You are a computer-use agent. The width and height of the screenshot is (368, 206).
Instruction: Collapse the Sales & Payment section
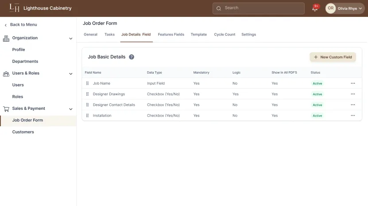(x=70, y=109)
